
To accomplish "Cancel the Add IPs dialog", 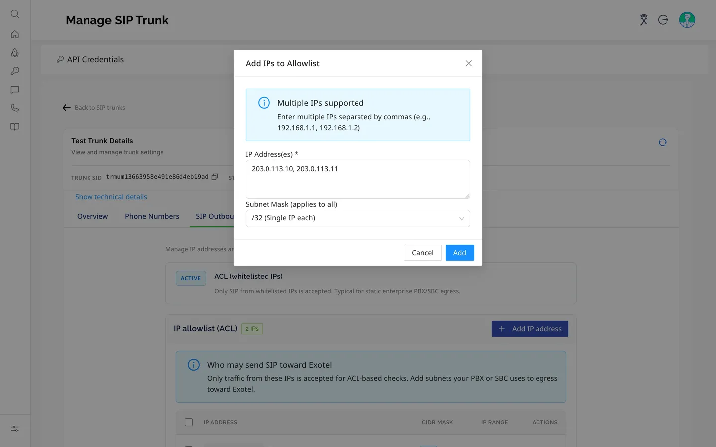I will (x=422, y=253).
